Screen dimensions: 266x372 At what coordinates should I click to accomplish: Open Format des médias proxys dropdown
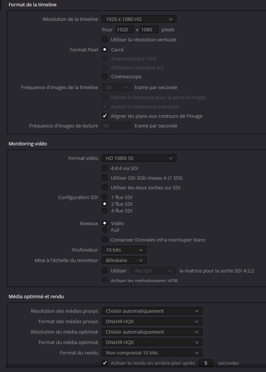(x=152, y=321)
